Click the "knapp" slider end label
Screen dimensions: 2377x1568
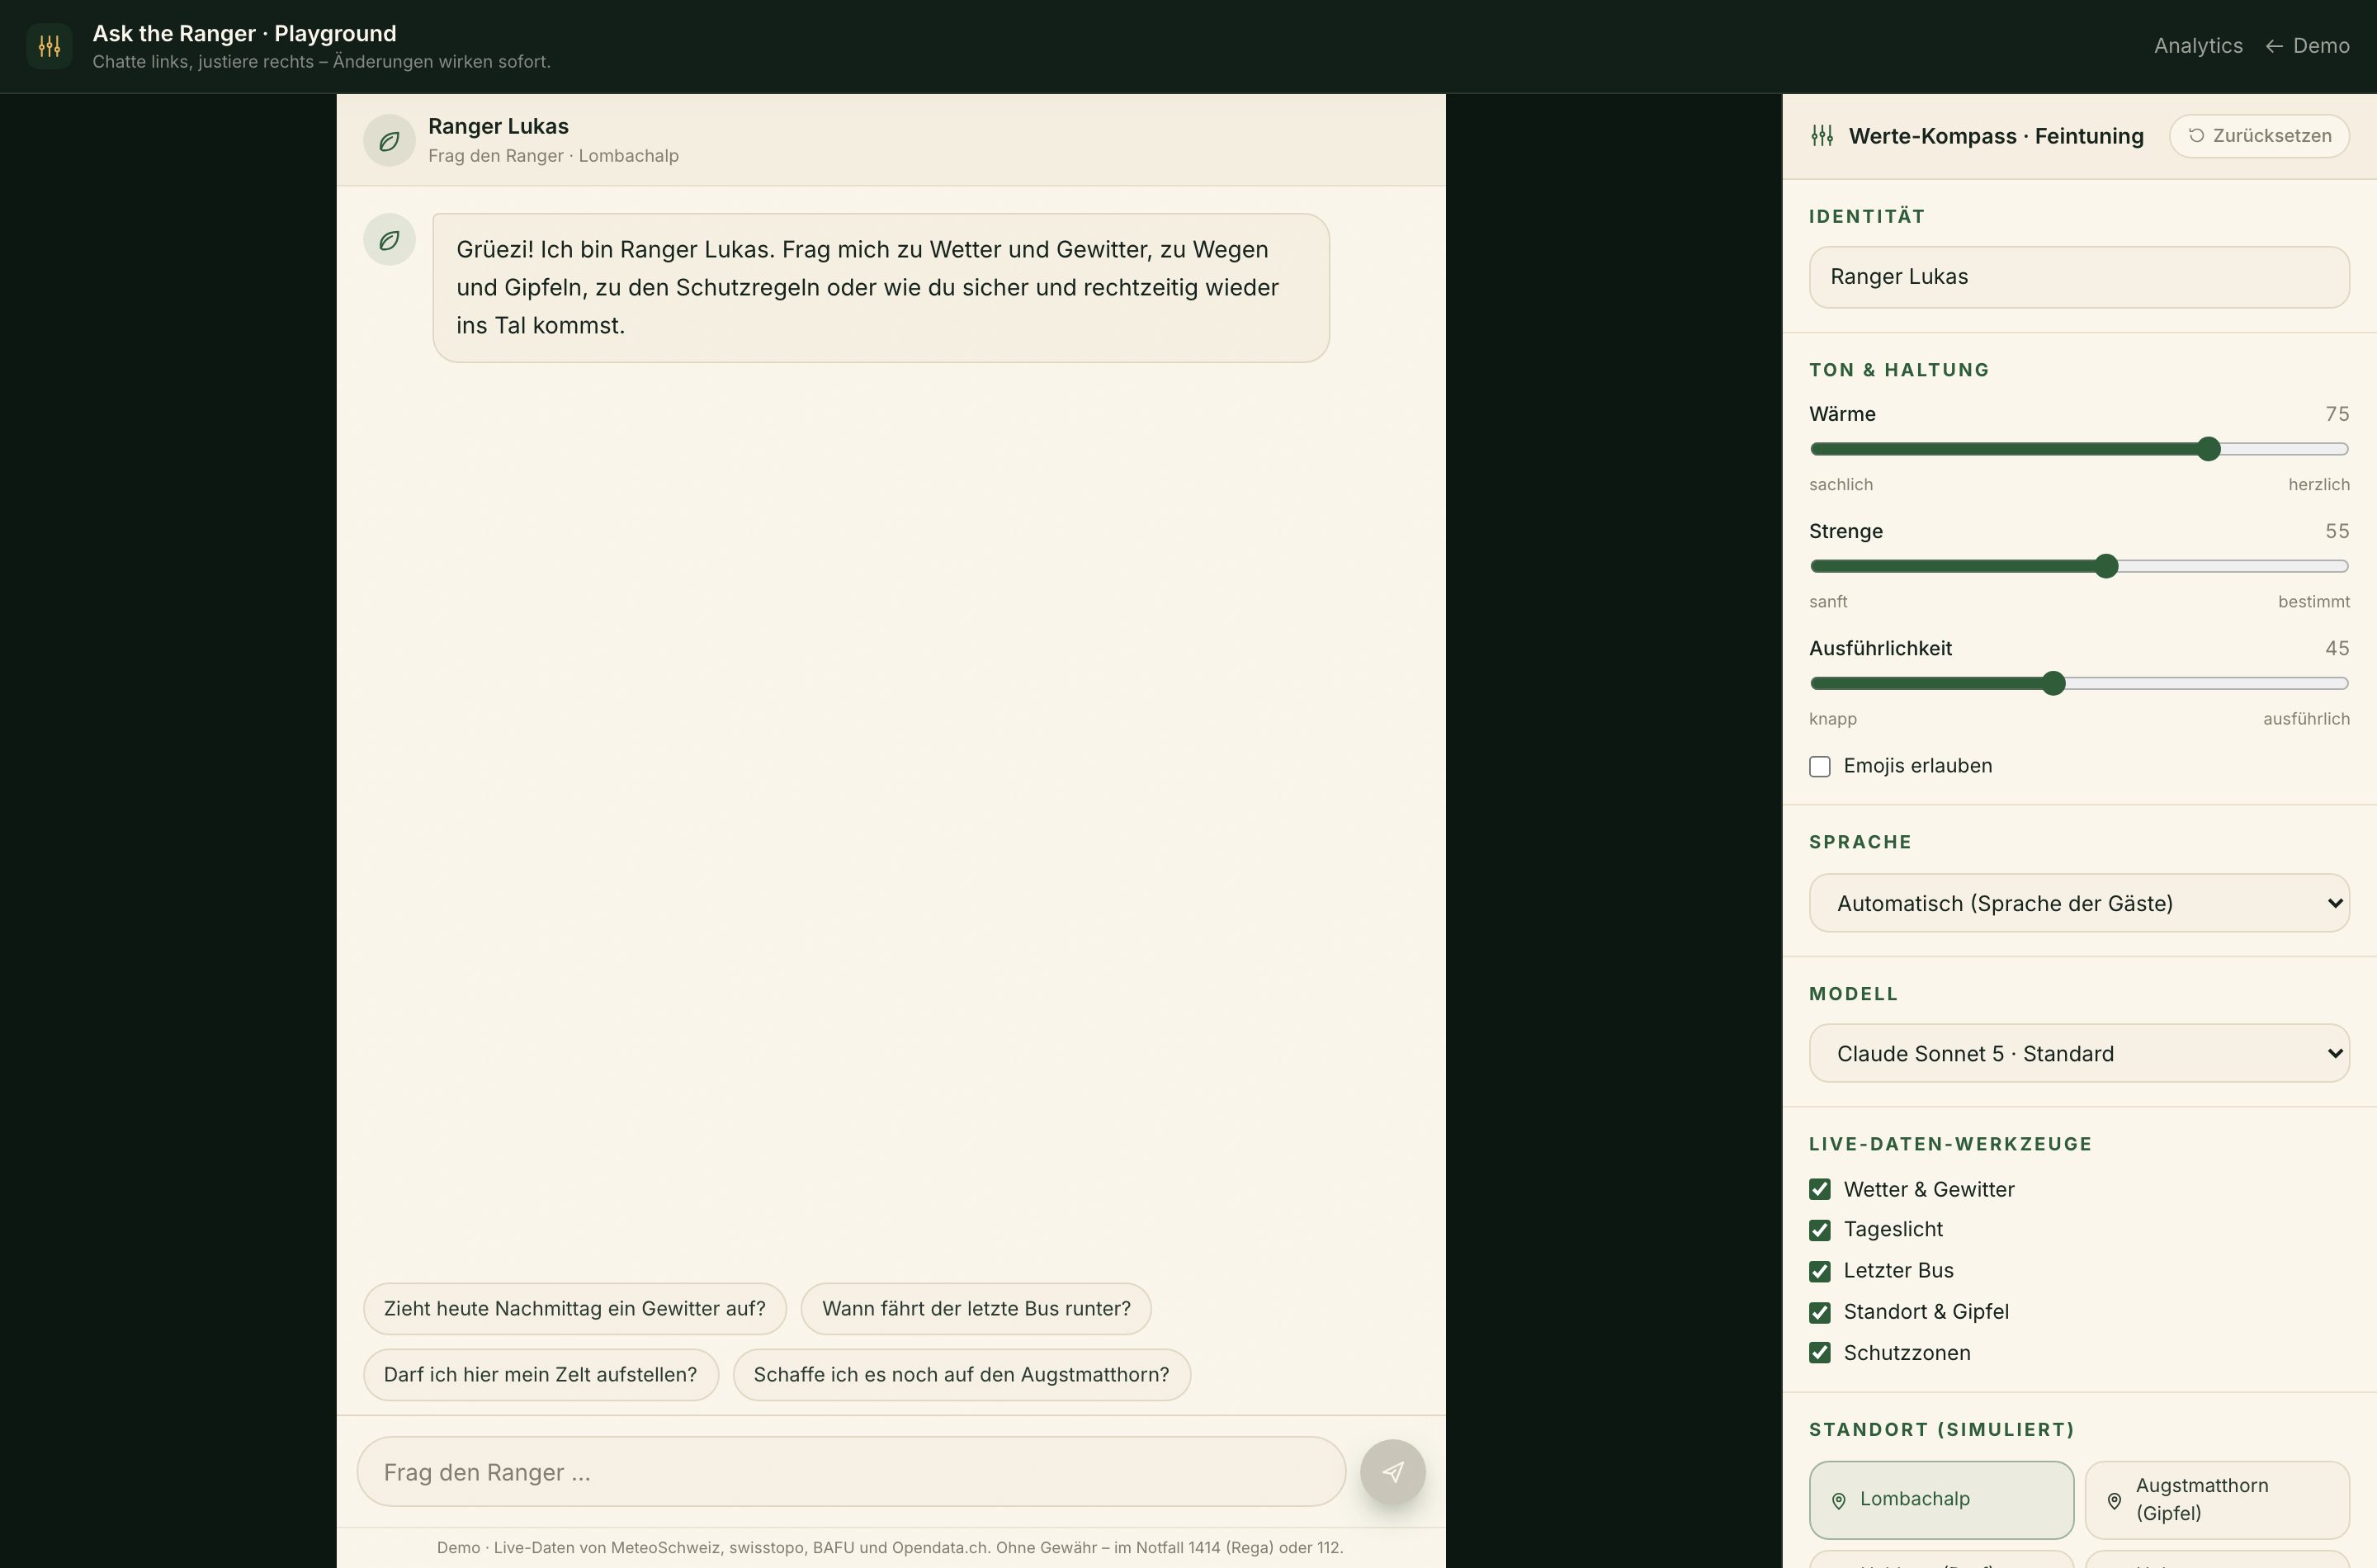(x=1833, y=719)
